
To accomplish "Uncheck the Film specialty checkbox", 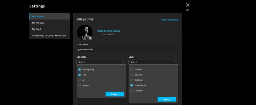I will click(79, 75).
